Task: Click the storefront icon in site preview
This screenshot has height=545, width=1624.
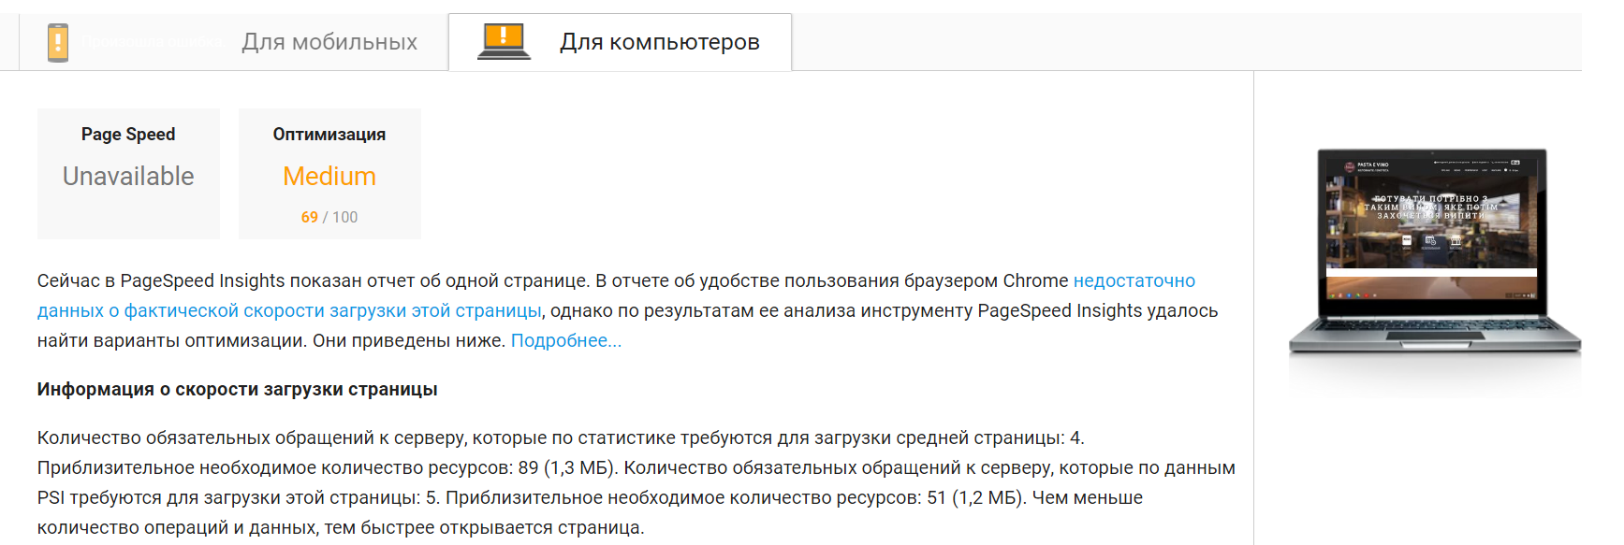Action: click(x=1456, y=241)
